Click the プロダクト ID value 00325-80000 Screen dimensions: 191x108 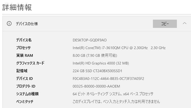click(96, 86)
